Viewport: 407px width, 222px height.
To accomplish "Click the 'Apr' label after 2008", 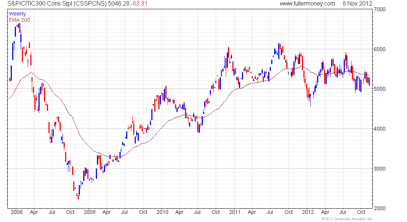I will (34, 212).
